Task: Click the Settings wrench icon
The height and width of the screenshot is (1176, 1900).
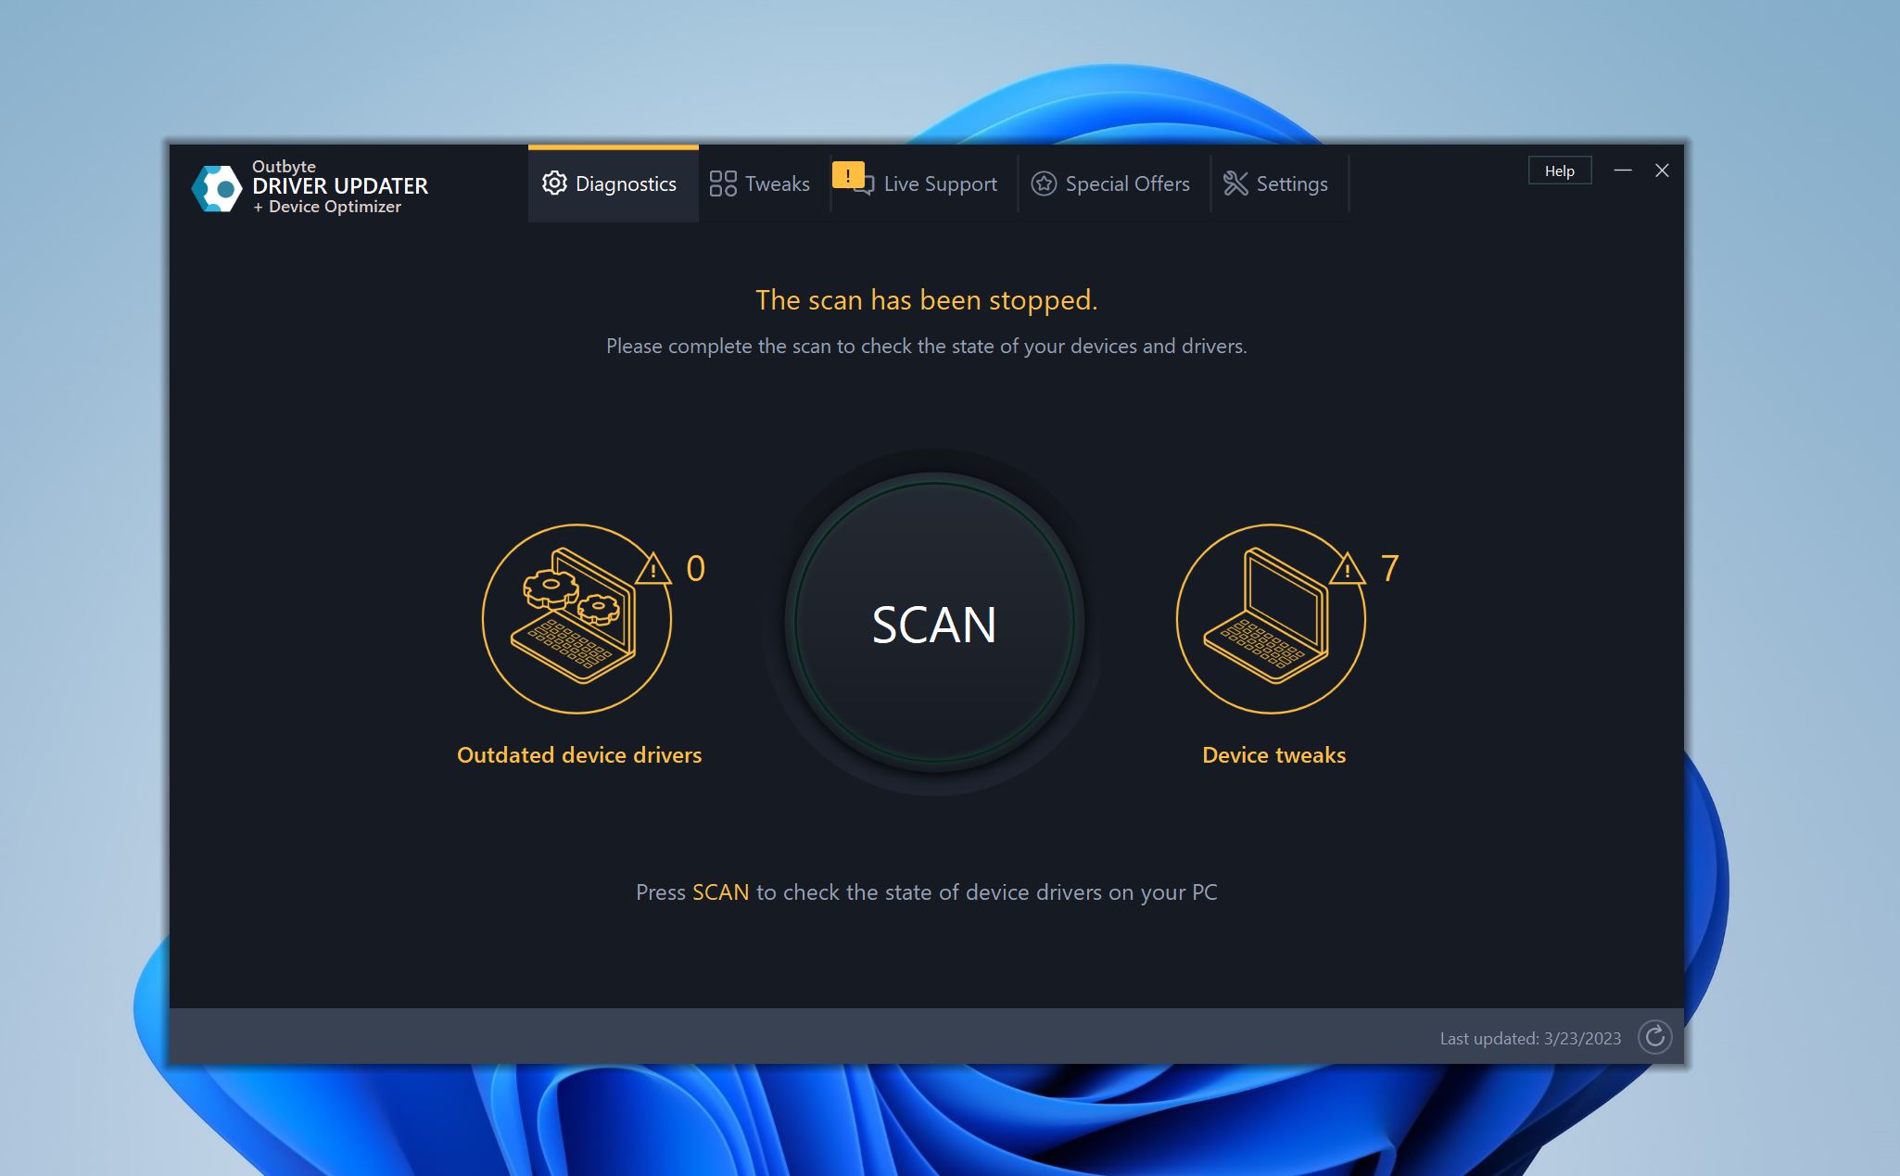Action: coord(1233,183)
